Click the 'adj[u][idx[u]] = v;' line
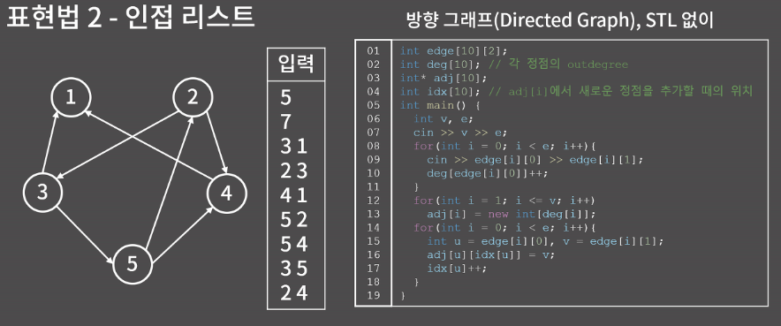781x326 pixels. 490,254
